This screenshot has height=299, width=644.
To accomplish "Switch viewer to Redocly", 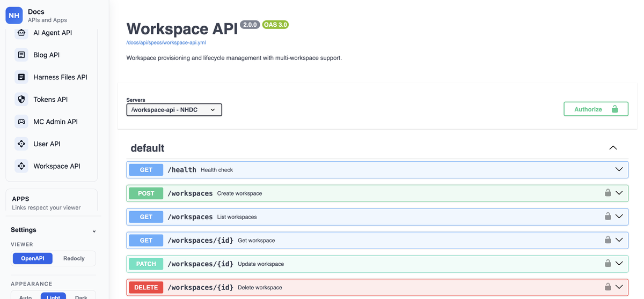I will pos(74,258).
